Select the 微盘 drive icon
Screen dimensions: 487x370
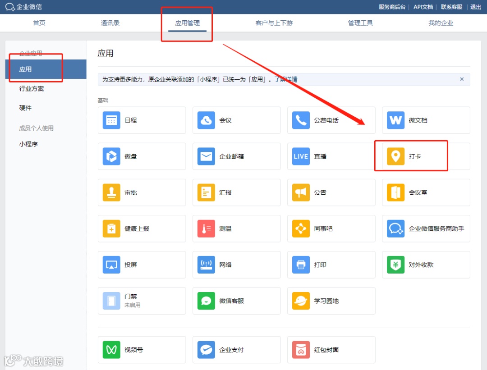(x=111, y=156)
